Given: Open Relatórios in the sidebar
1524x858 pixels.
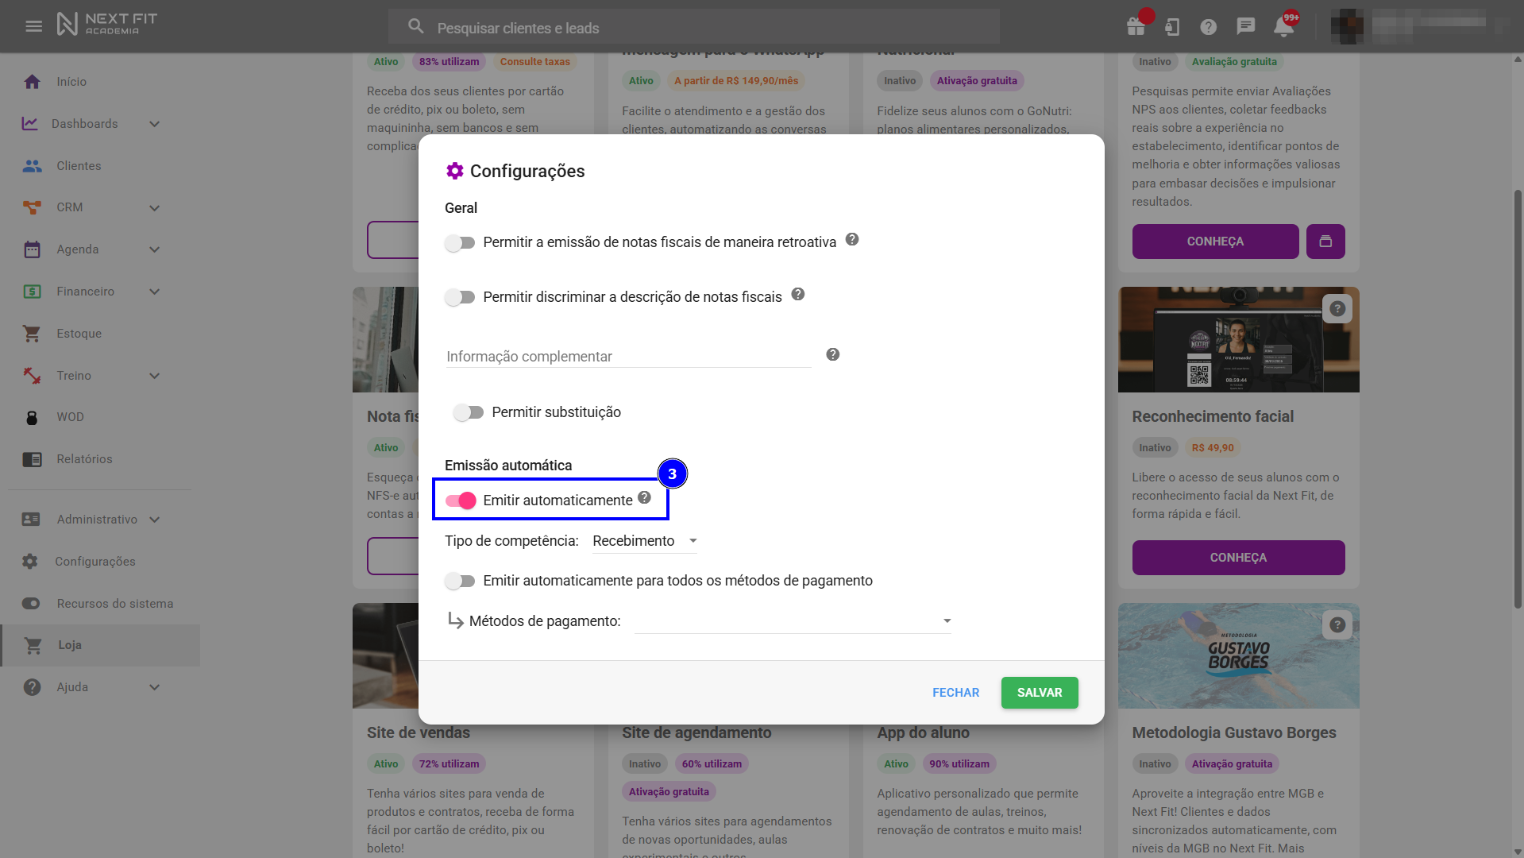Looking at the screenshot, I should pos(84,459).
